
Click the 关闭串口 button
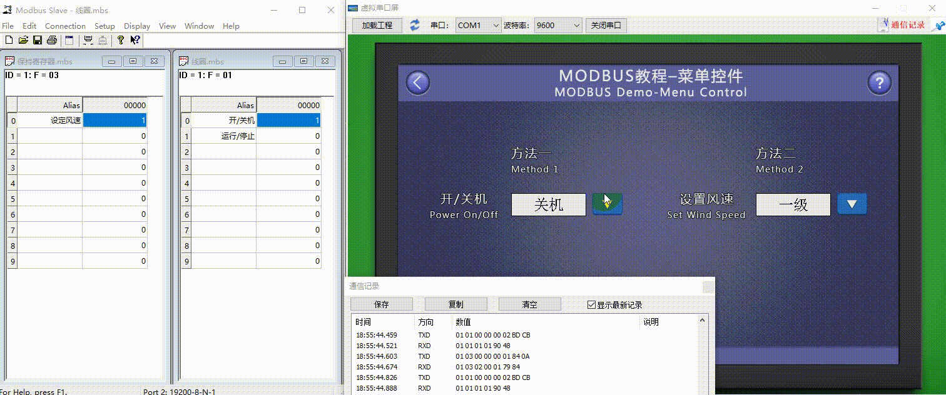[606, 26]
